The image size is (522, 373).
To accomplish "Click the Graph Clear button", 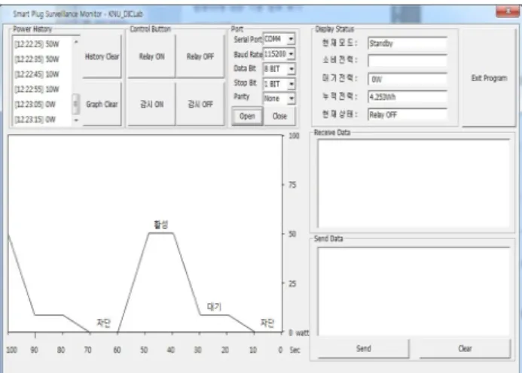I will point(102,105).
